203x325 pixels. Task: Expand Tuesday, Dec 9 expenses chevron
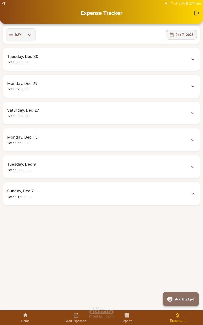(193, 167)
